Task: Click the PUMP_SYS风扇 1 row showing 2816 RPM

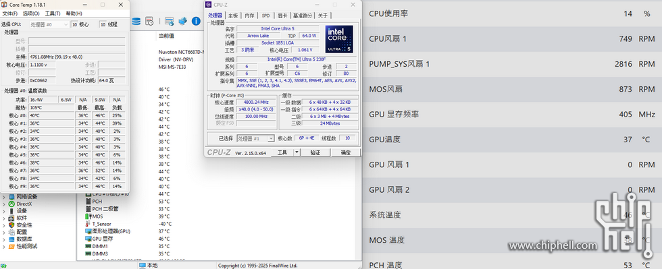Action: (x=512, y=64)
